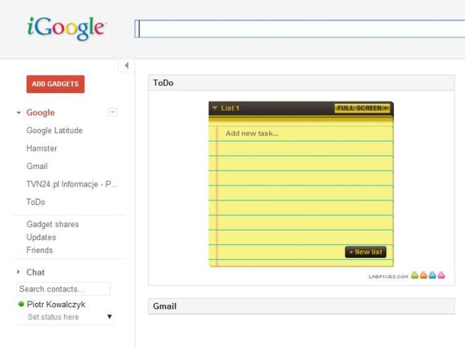465x348 pixels.
Task: Click the green Labpixies creature icon
Action: pos(414,275)
